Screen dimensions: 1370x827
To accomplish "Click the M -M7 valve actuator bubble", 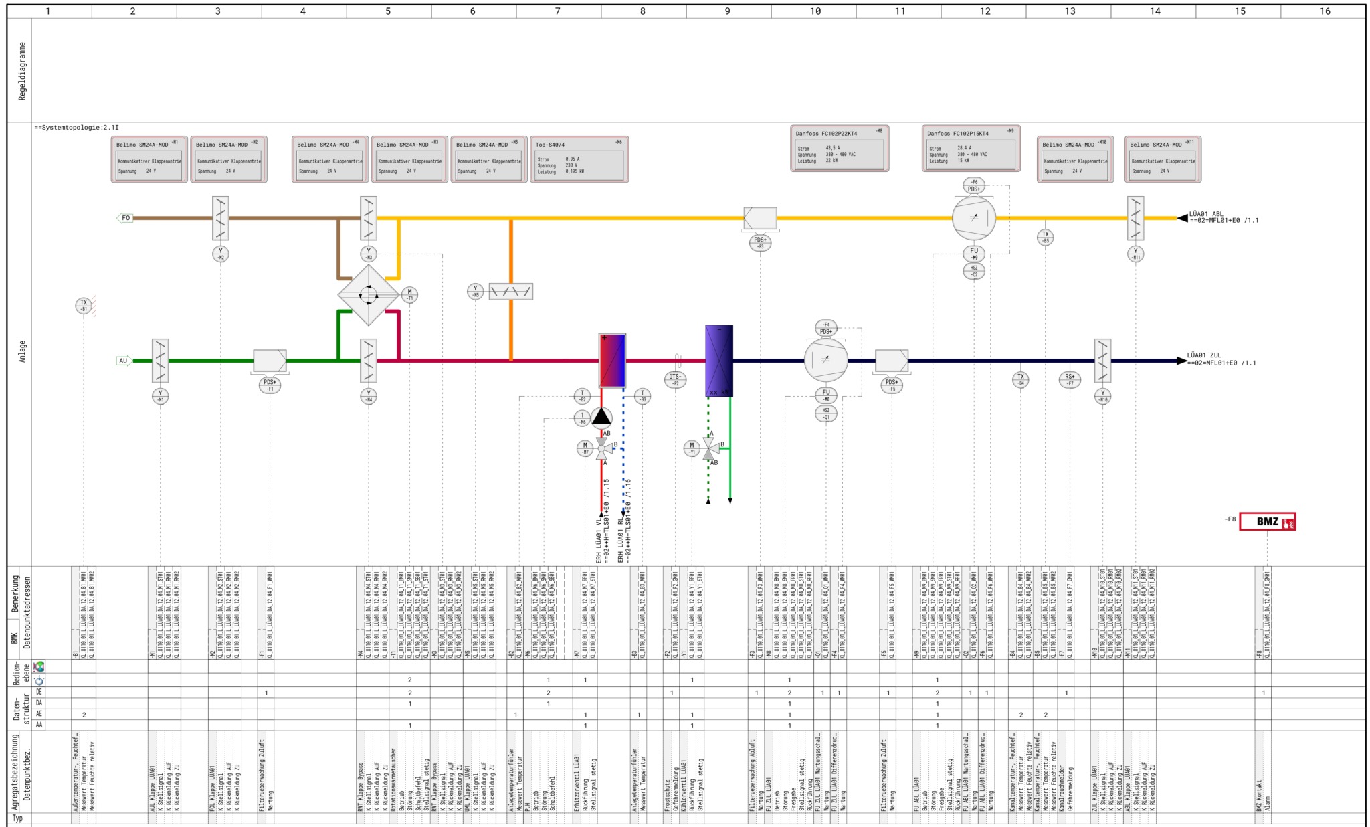I will click(585, 448).
